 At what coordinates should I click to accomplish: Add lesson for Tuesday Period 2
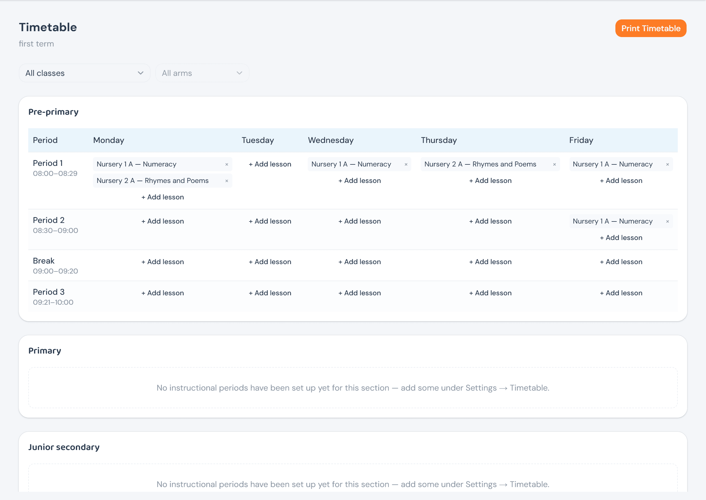[270, 221]
